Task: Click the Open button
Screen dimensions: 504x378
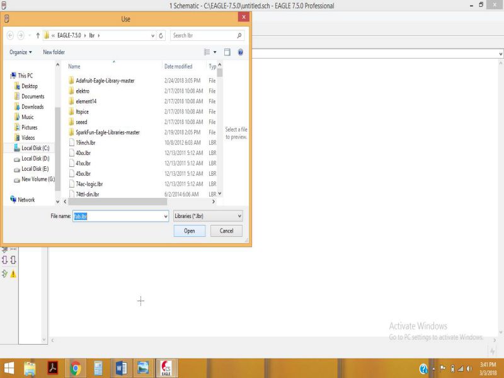Action: click(190, 231)
